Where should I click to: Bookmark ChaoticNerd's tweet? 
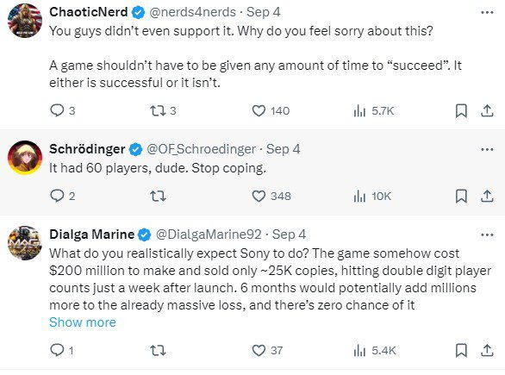point(461,111)
